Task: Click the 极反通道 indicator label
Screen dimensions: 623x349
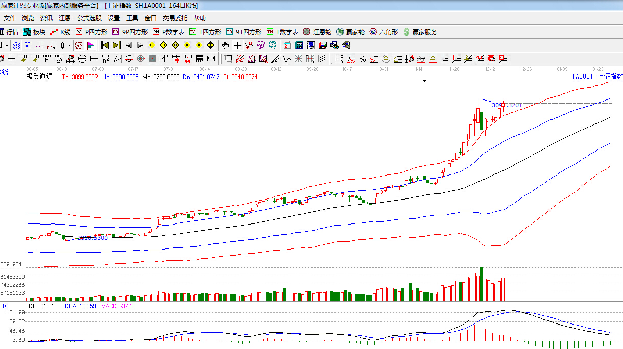Action: tap(39, 77)
